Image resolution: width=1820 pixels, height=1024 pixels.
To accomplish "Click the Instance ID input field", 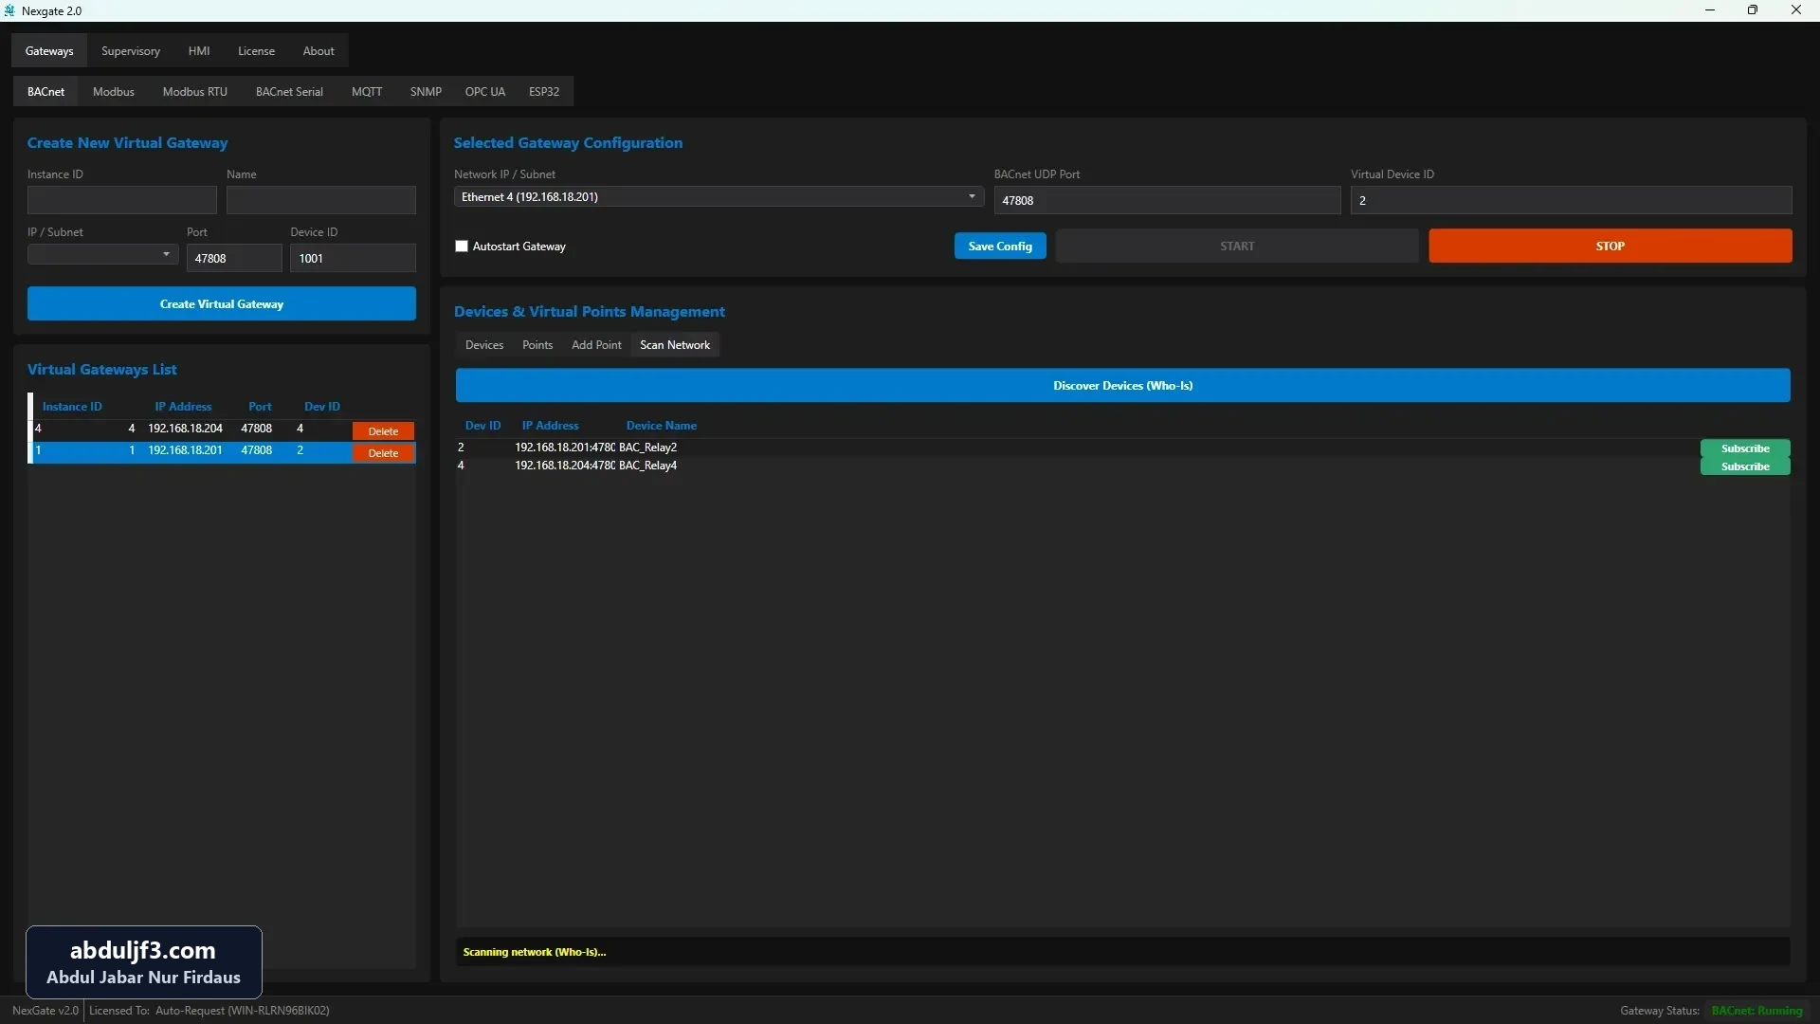I will pyautogui.click(x=122, y=200).
